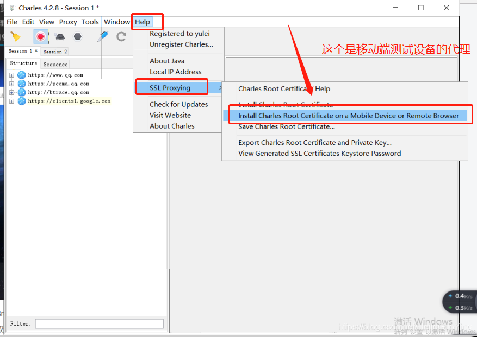Image resolution: width=477 pixels, height=337 pixels.
Task: Expand the https://www.qq.com tree node
Action: click(x=11, y=75)
